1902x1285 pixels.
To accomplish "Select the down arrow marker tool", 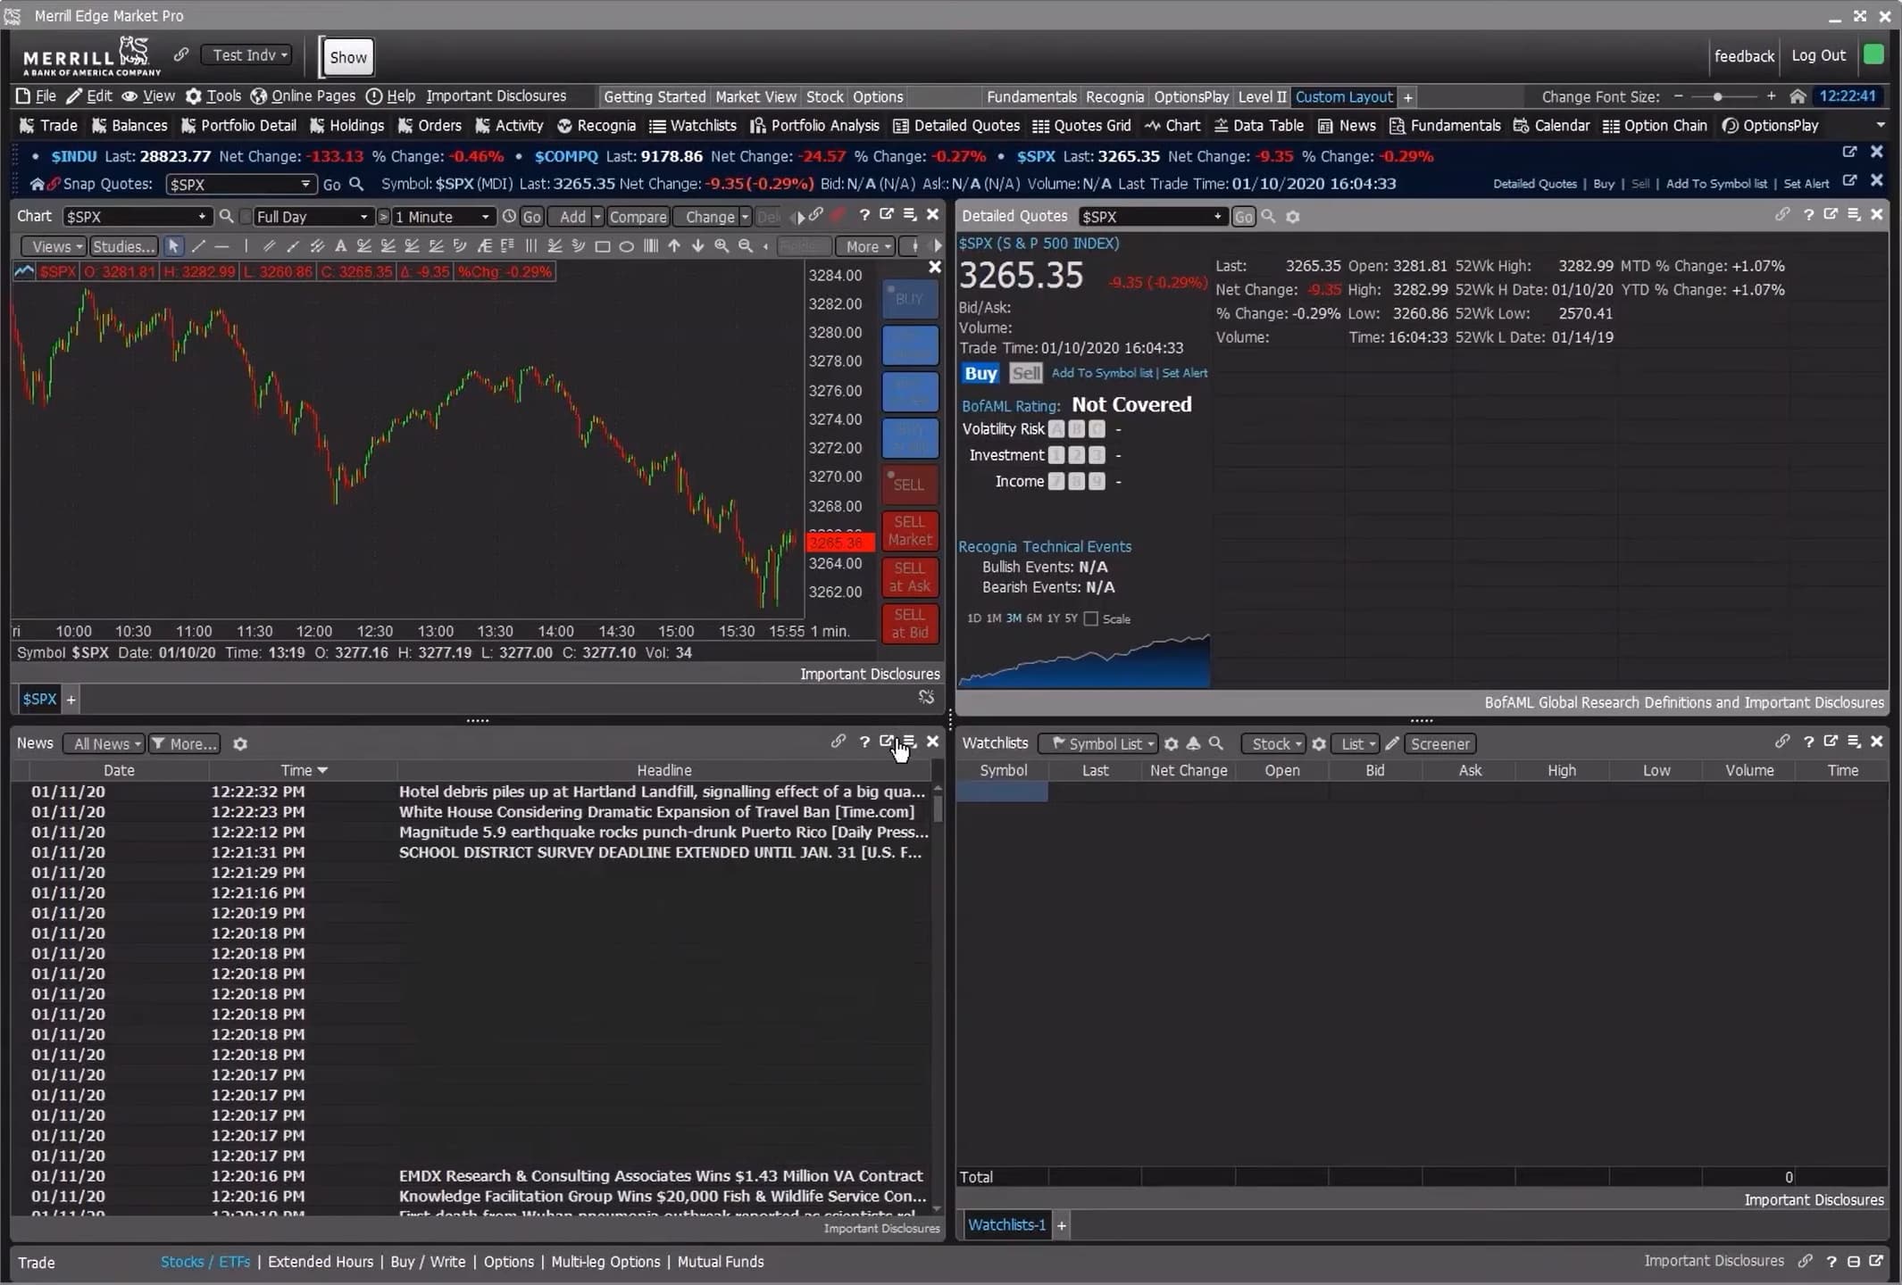I will pyautogui.click(x=698, y=246).
